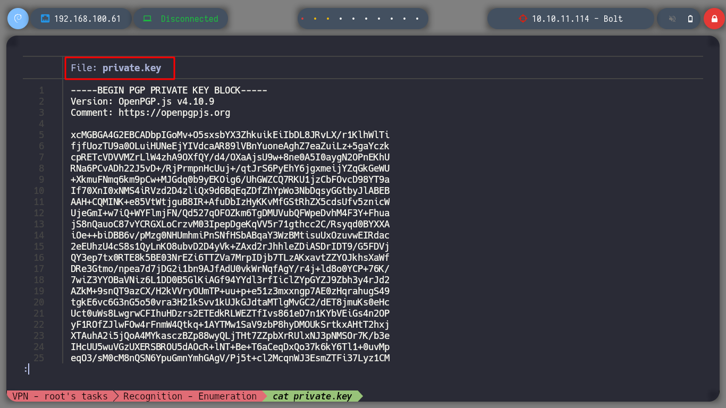Image resolution: width=726 pixels, height=408 pixels.
Task: Click key line starting RNa6PCvADh22J5vD
Action: pyautogui.click(x=230, y=168)
